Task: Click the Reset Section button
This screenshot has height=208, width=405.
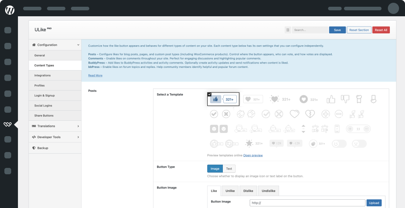Action: 359,30
